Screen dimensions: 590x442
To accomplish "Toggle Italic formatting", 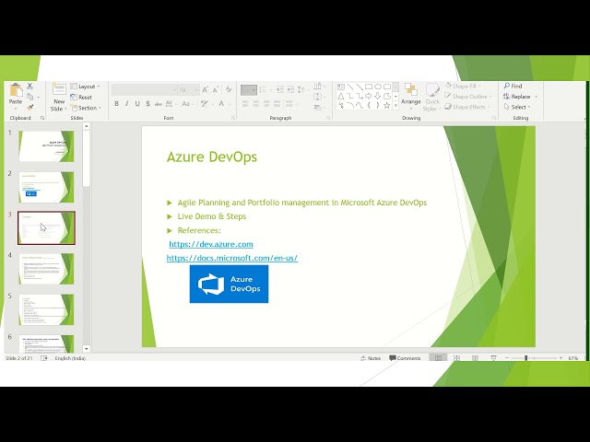I will [x=127, y=104].
